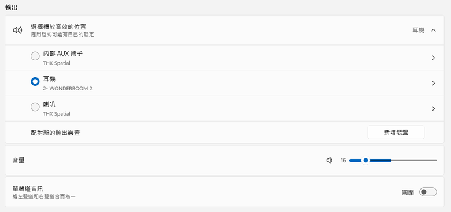Image resolution: width=451 pixels, height=212 pixels.
Task: Click the 新增裝置 button
Action: (x=395, y=132)
